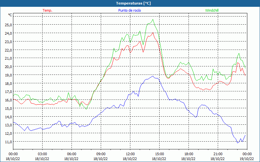Screen dimensions: 260x162
Task: Click the Temperaturas [°C] chart title
Action: tap(133, 3)
